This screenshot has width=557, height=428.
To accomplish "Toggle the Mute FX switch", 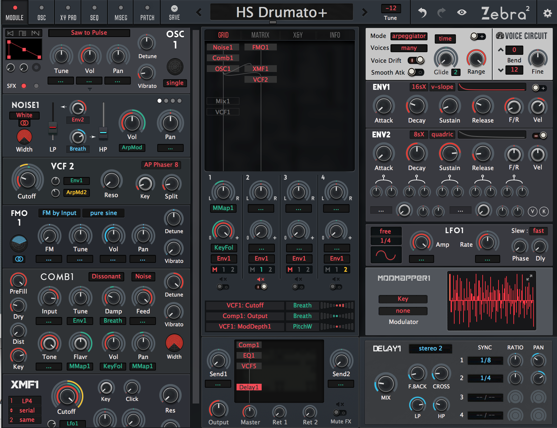I will point(340,412).
